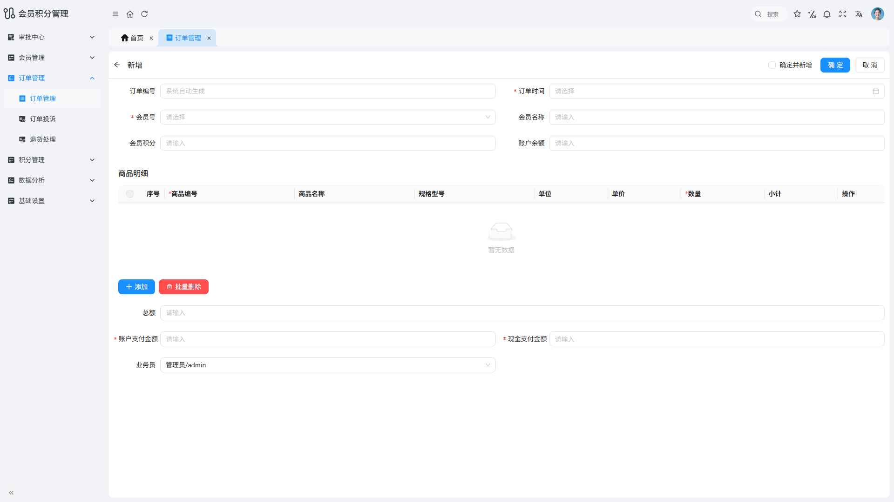Viewport: 894px width, 502px height.
Task: Select 订单管理 submenu item
Action: [x=52, y=99]
